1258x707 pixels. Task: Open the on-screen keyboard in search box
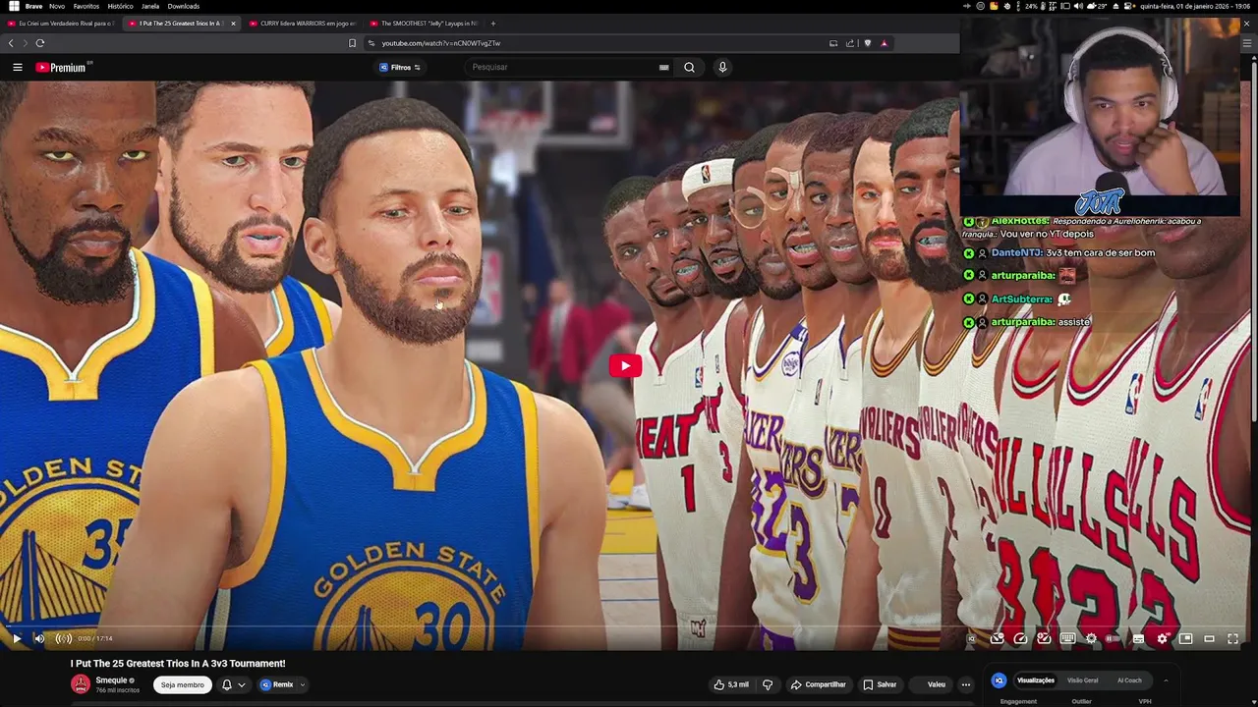click(664, 67)
